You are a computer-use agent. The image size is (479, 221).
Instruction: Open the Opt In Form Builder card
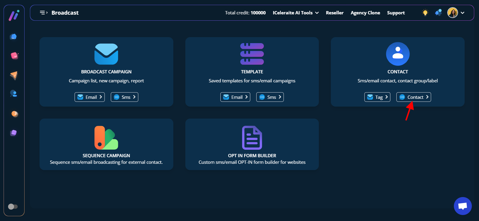point(252,144)
